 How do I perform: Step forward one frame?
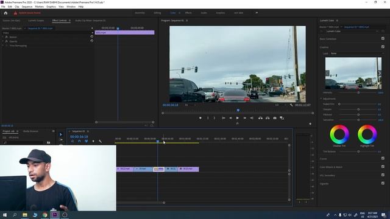click(x=245, y=118)
